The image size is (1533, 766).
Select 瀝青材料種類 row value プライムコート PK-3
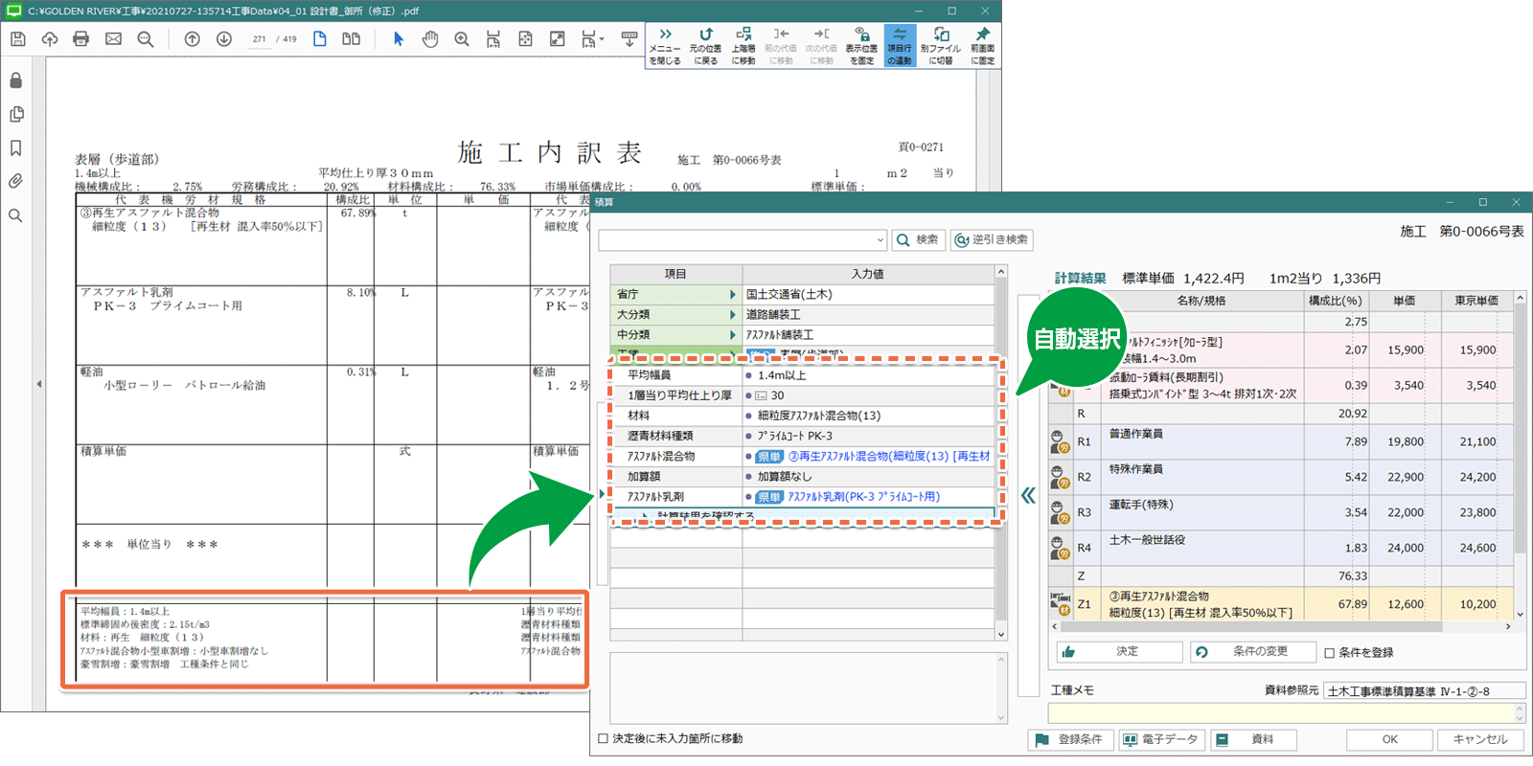click(795, 436)
